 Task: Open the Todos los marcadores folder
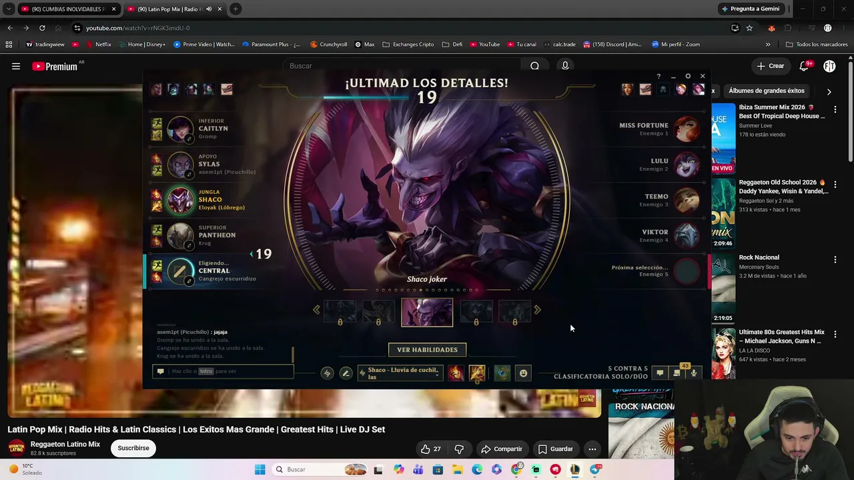point(817,45)
